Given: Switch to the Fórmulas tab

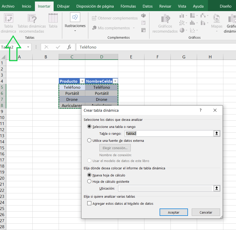Looking at the screenshot, I should [x=128, y=6].
